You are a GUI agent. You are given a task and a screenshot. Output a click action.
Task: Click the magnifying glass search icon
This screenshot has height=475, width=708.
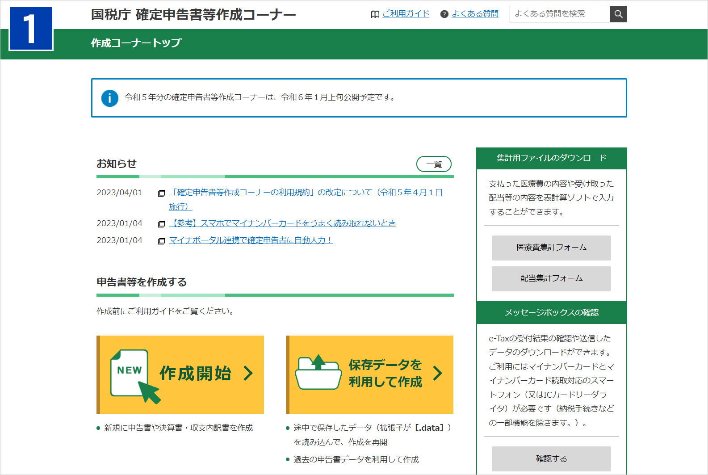618,14
